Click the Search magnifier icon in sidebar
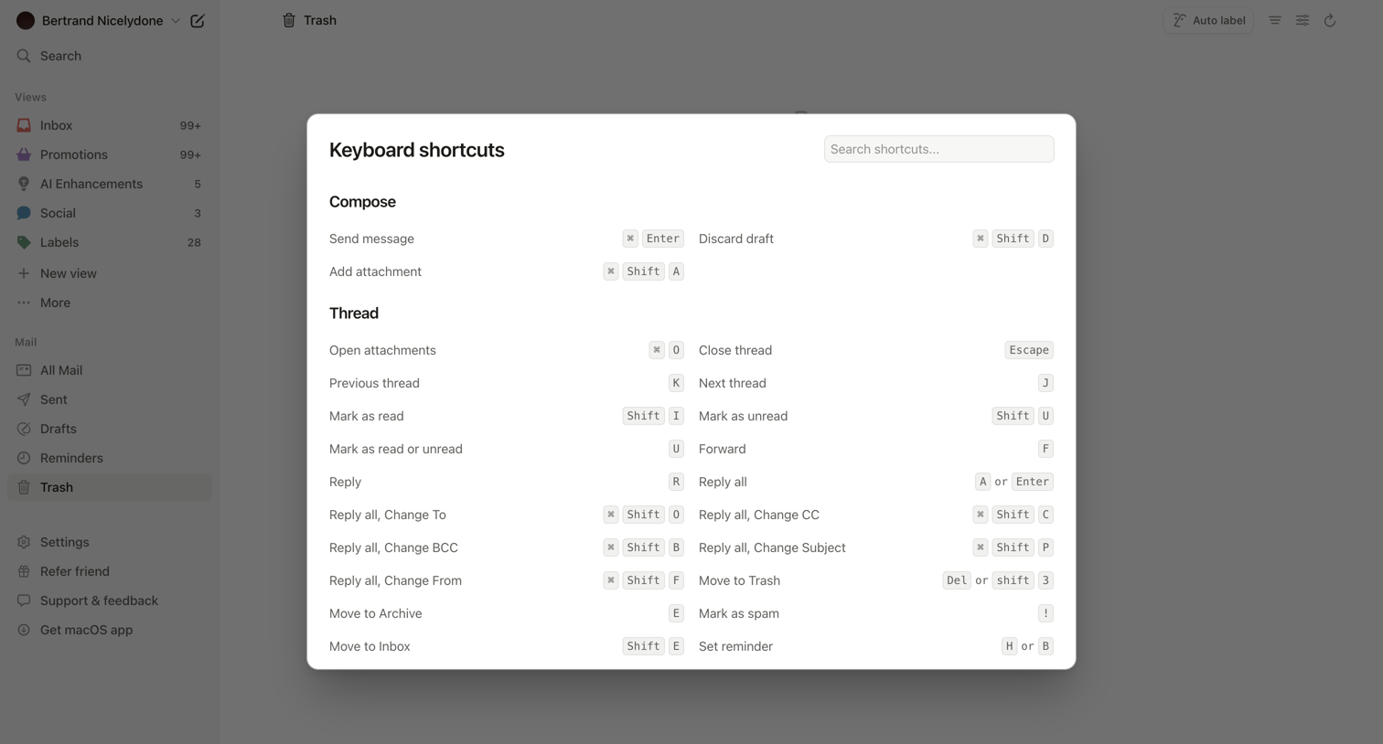This screenshot has width=1383, height=744. [x=24, y=56]
